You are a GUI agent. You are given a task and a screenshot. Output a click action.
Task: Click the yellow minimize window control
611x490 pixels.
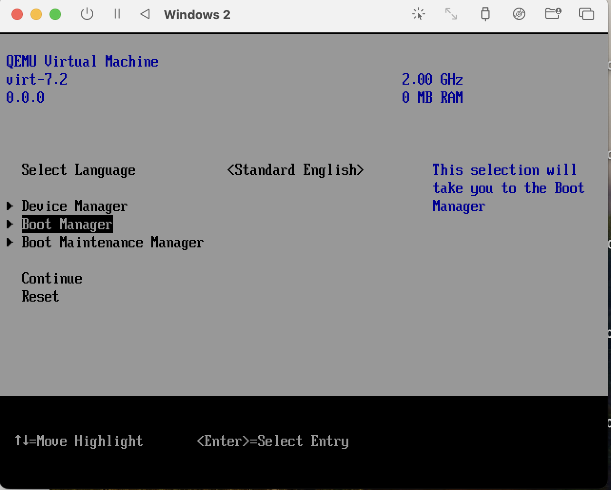(x=36, y=14)
